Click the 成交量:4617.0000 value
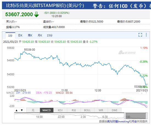 [54, 27]
